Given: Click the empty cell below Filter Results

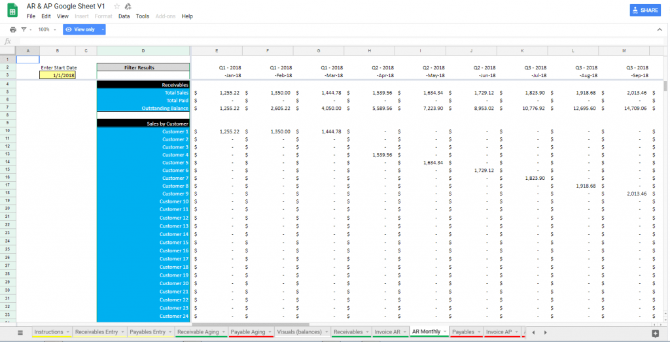Looking at the screenshot, I should 143,75.
